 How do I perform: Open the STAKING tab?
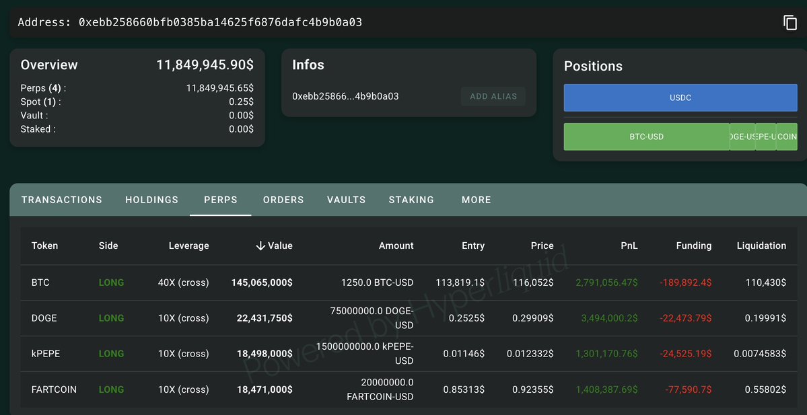click(411, 200)
